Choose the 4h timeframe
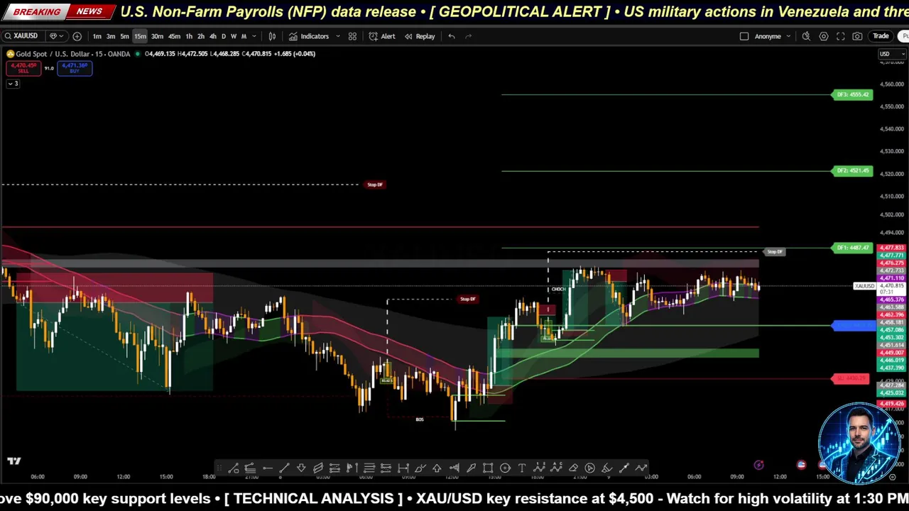The image size is (909, 511). click(212, 36)
